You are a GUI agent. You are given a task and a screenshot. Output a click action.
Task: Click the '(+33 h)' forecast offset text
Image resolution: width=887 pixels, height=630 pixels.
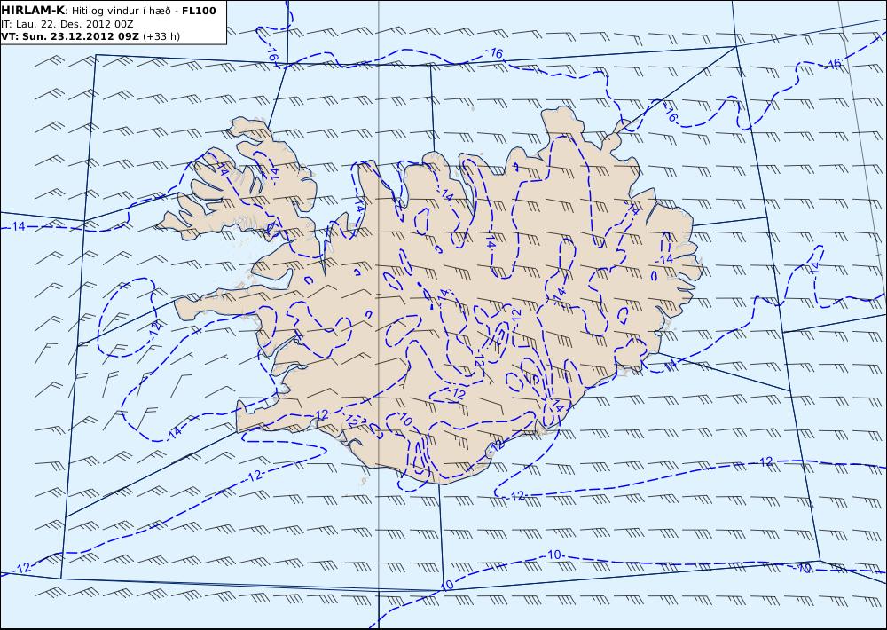coord(161,36)
